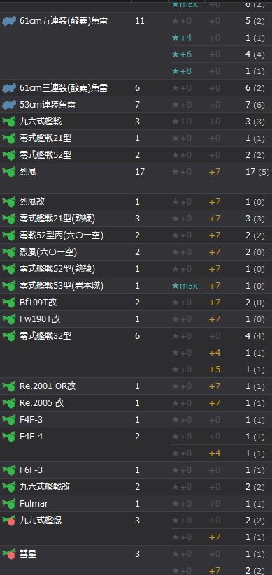Click the fighter icon beside Fulmar
The image size is (272, 575).
9,504
